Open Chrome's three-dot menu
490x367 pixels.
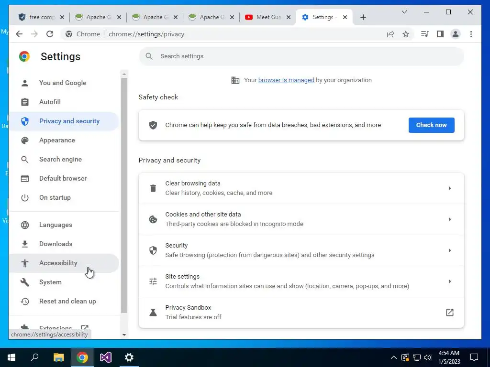471,34
